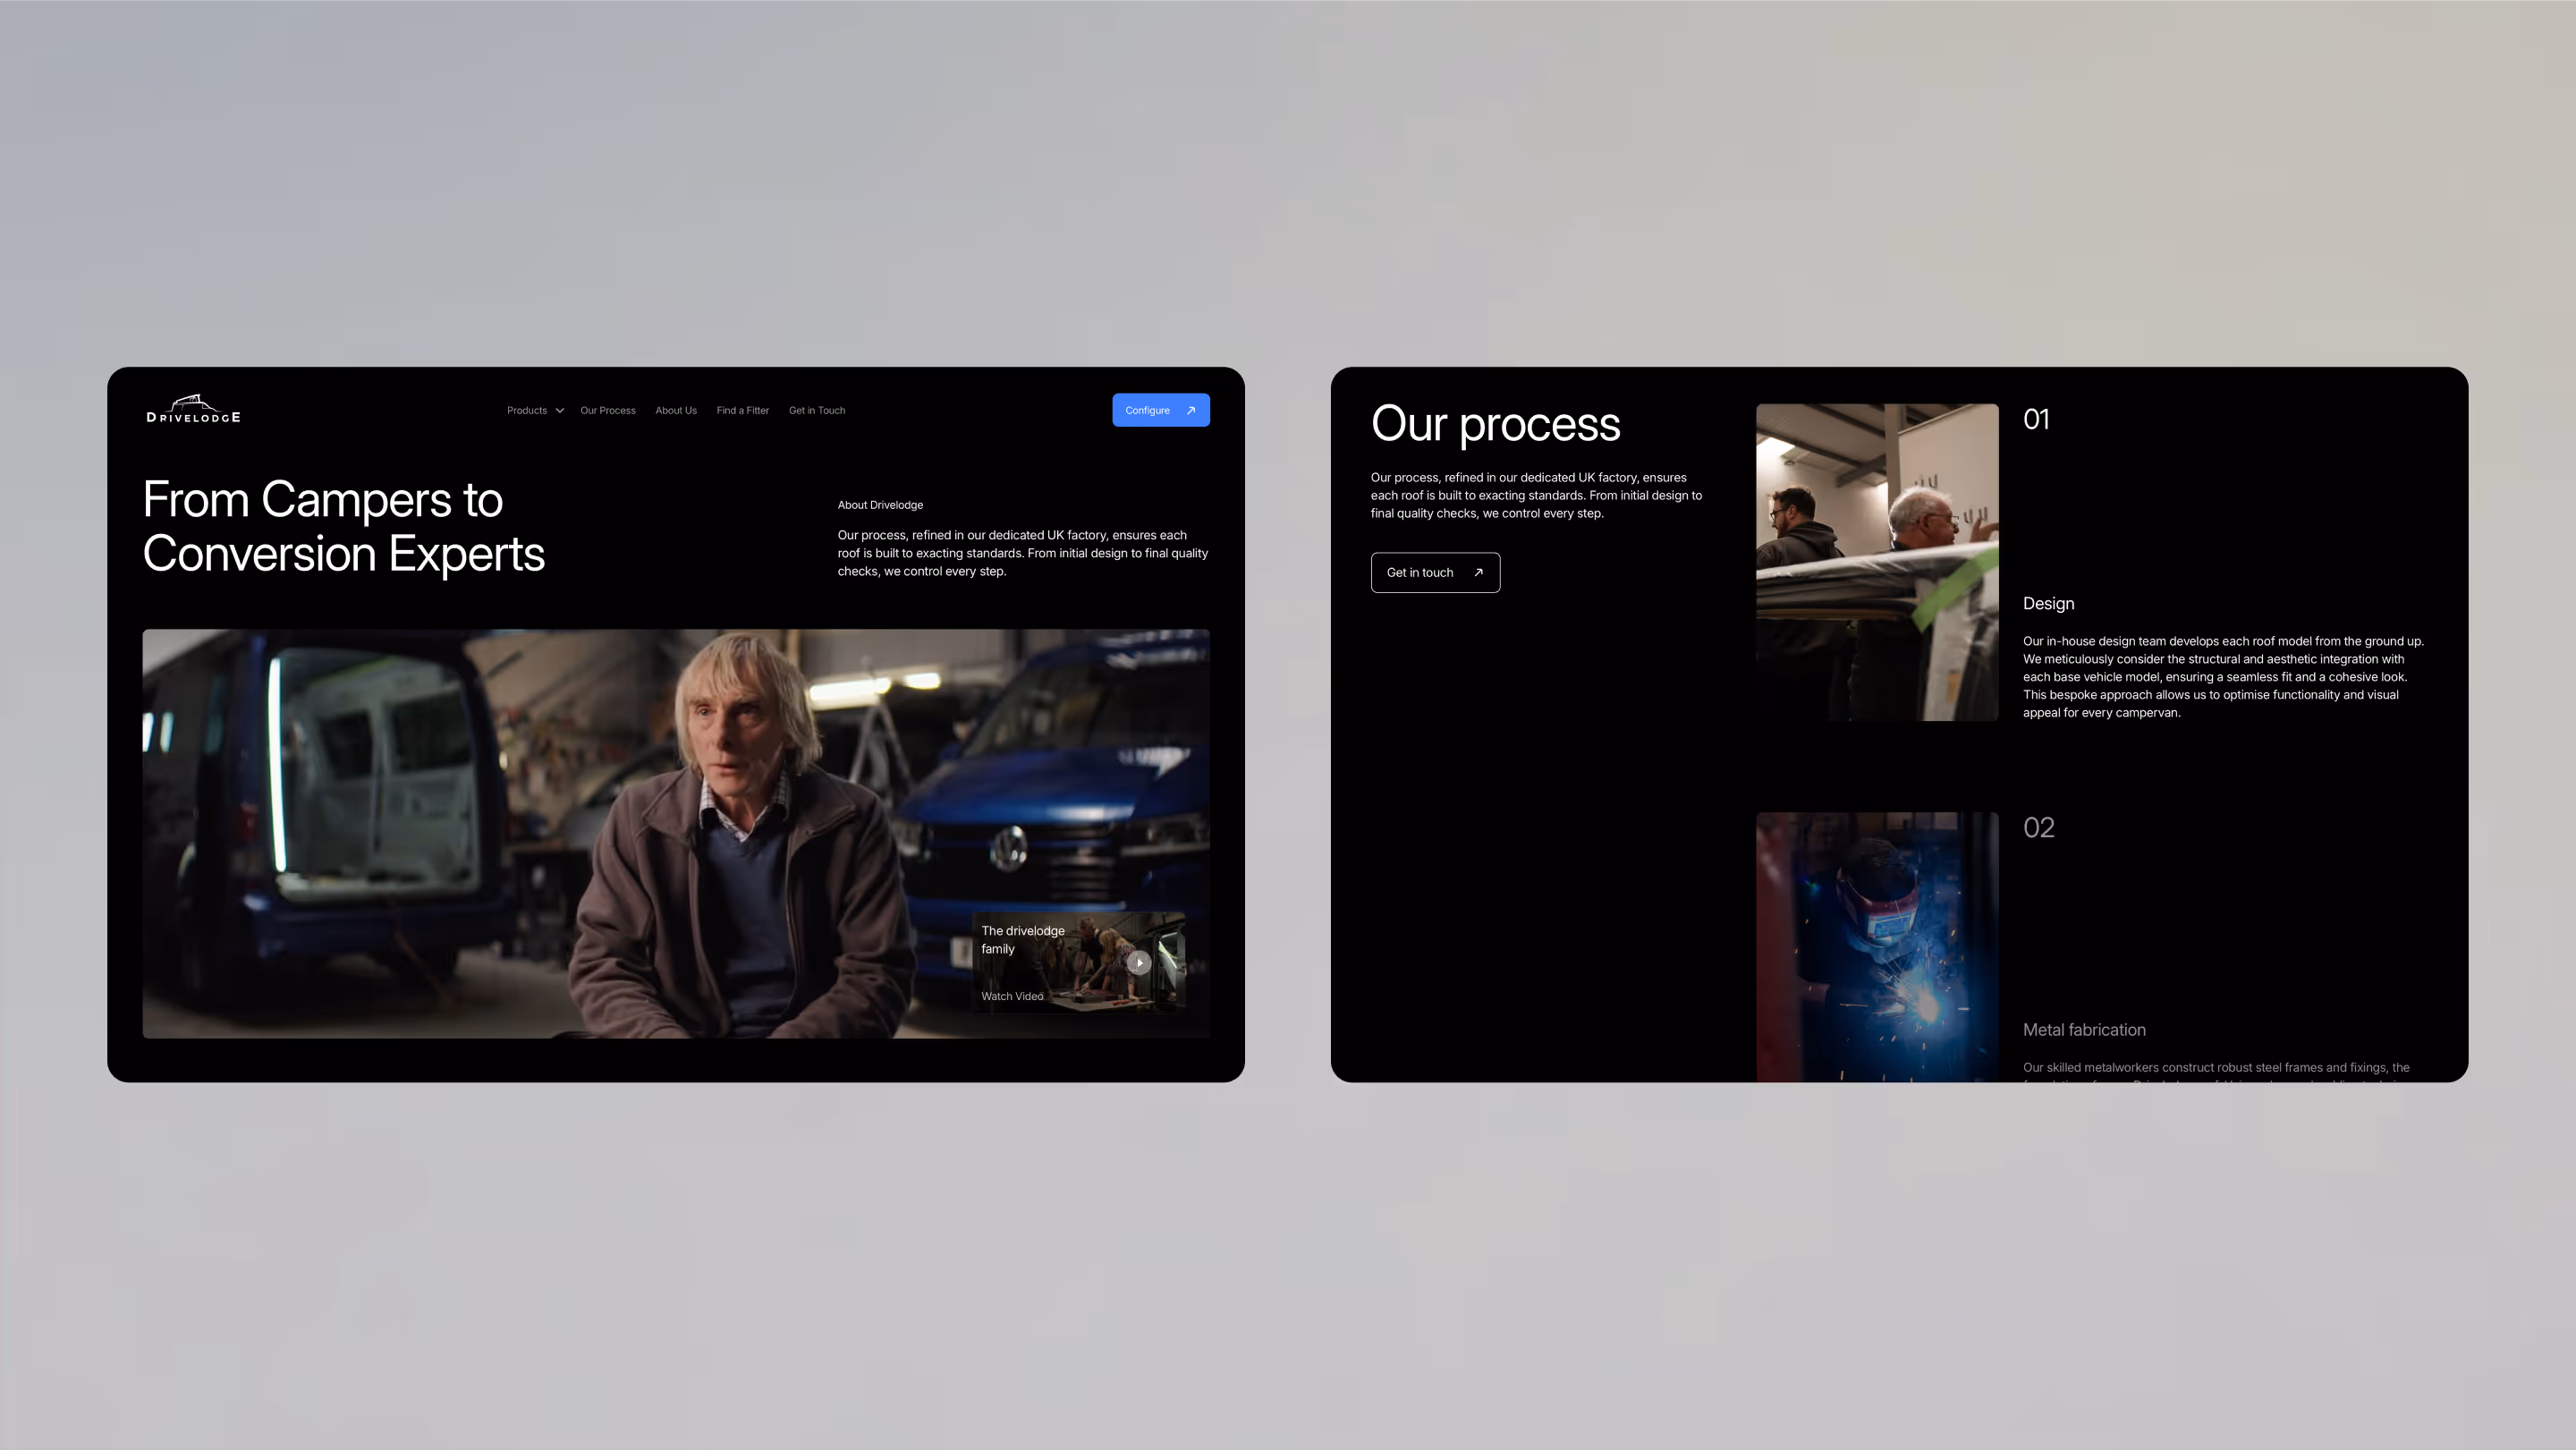Click the From Campers to Conversion Experts headline
Image resolution: width=2576 pixels, height=1450 pixels.
pos(343,526)
